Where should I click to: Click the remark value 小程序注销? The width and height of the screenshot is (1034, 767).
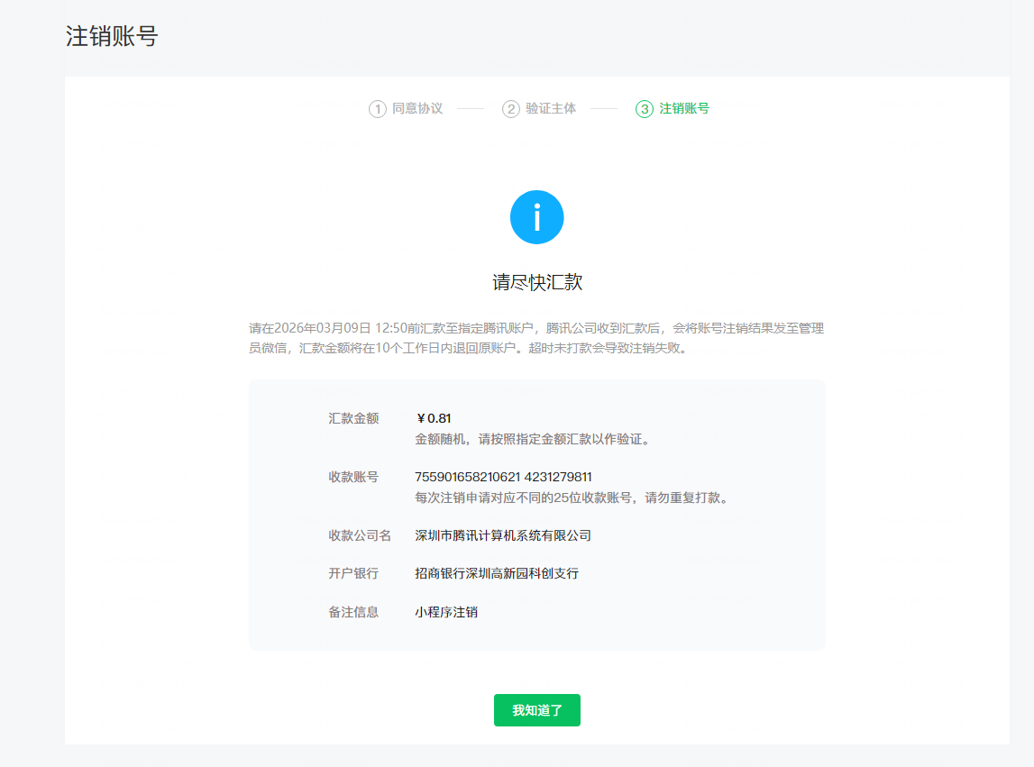446,612
